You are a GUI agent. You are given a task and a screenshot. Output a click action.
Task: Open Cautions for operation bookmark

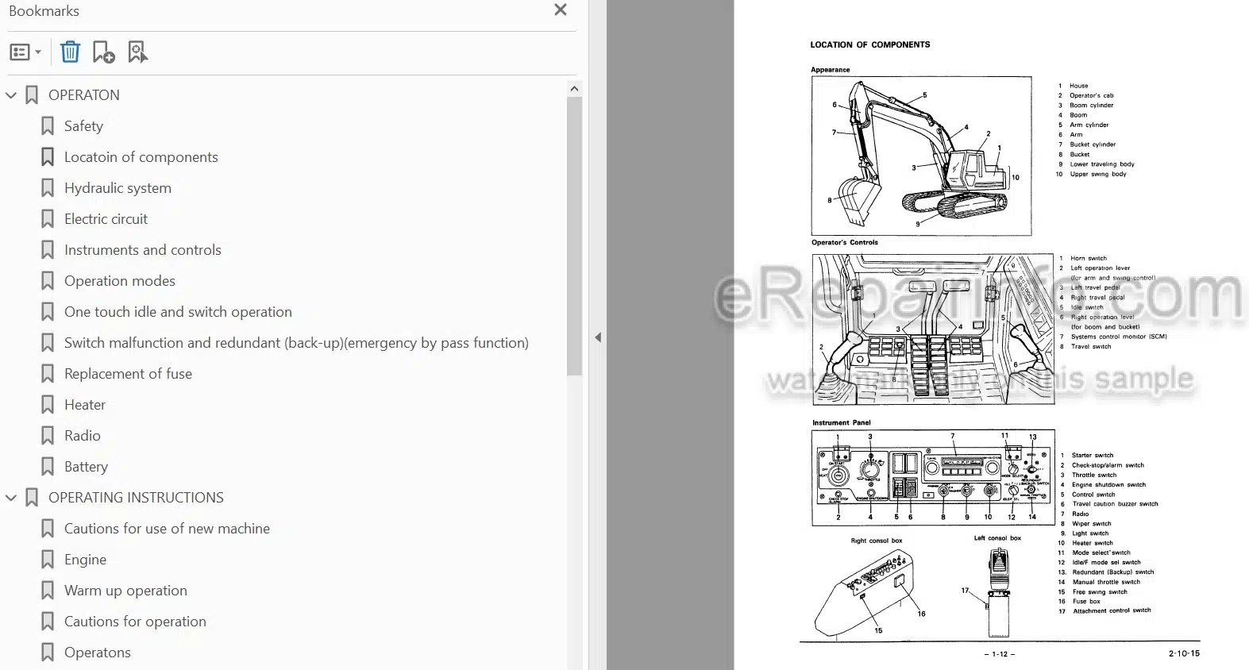click(x=135, y=622)
